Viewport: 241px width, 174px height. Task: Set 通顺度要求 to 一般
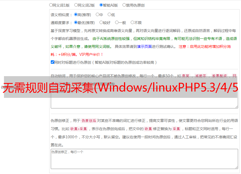[117, 22]
